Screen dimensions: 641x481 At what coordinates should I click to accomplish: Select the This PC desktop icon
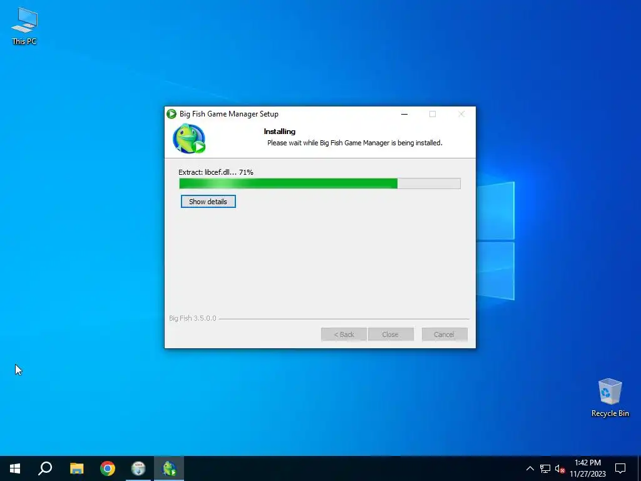[x=24, y=26]
